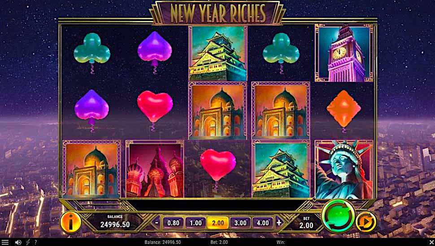Toggle fast play lightning bolt icon
This screenshot has height=246, width=435.
[28, 242]
